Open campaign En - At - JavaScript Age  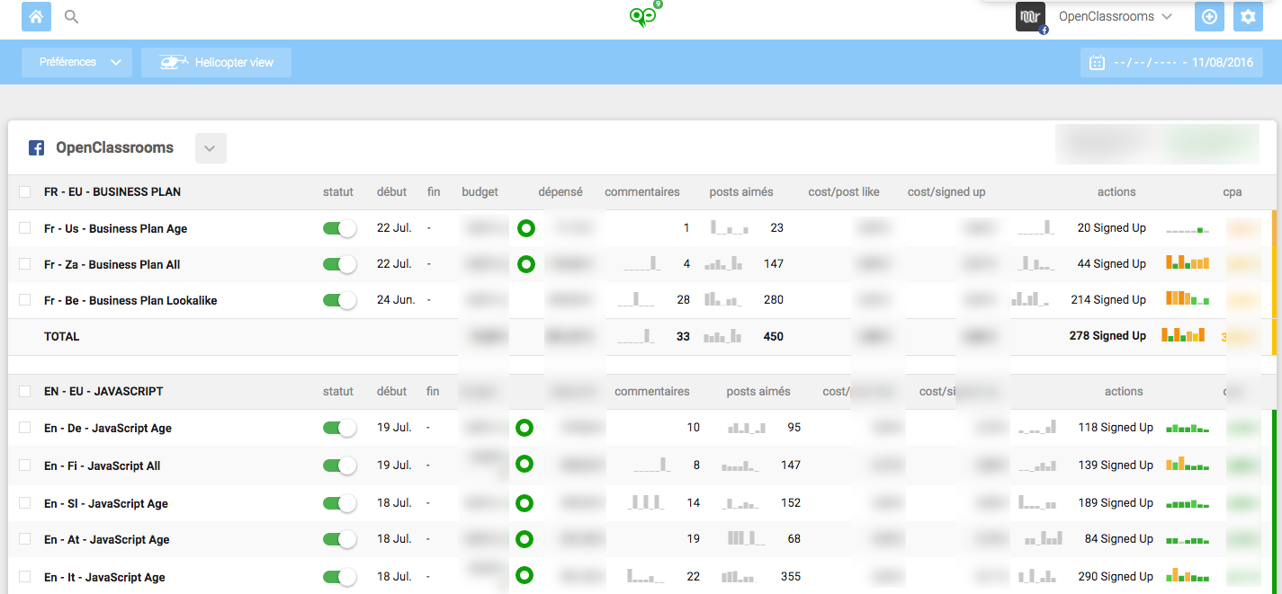(107, 539)
